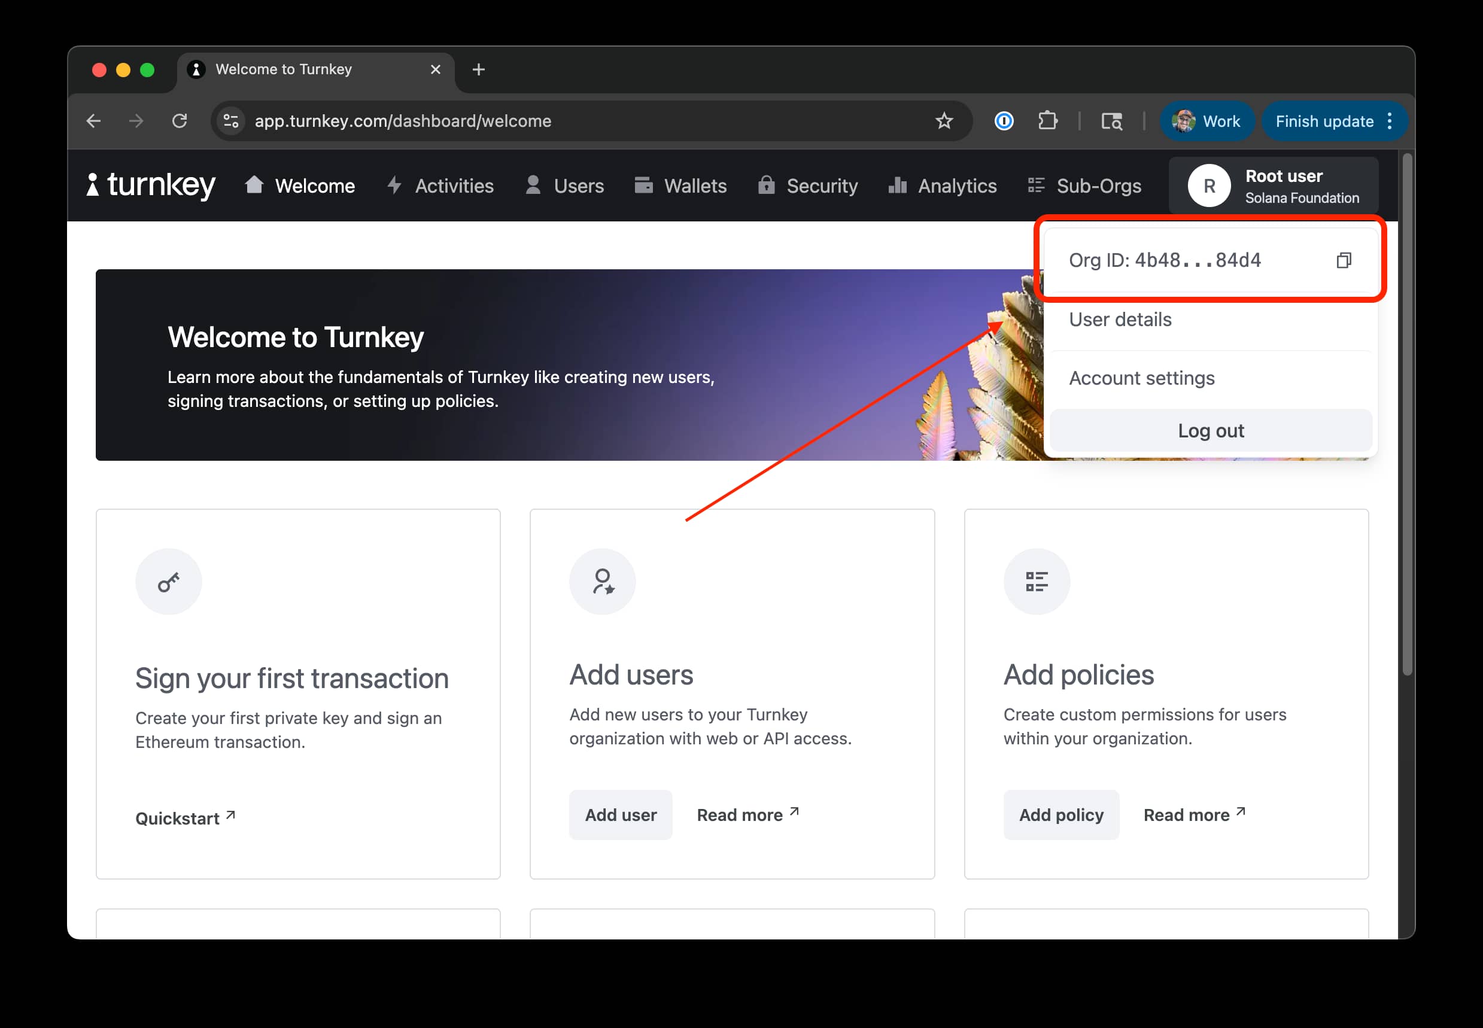This screenshot has height=1028, width=1483.
Task: Click the add-user person icon
Action: [602, 582]
